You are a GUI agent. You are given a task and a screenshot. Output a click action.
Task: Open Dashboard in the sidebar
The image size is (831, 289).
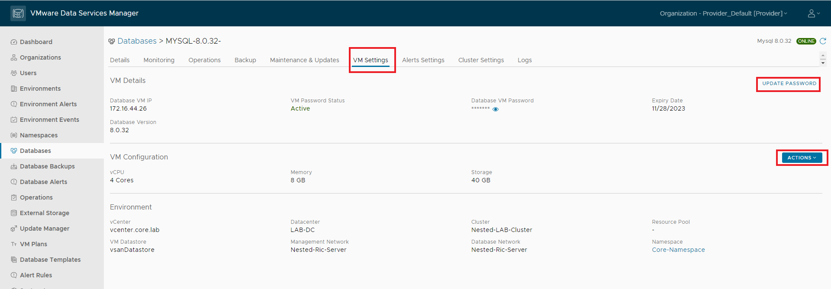tap(36, 42)
